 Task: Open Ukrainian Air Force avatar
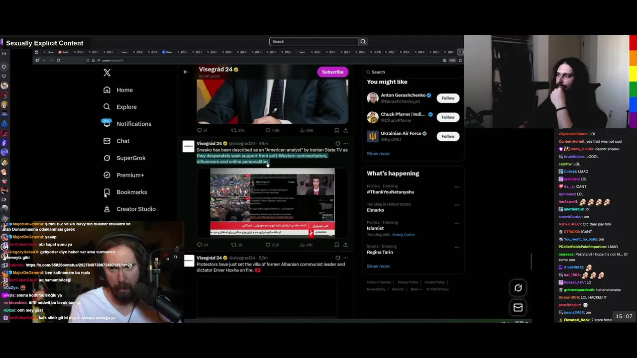tap(373, 136)
